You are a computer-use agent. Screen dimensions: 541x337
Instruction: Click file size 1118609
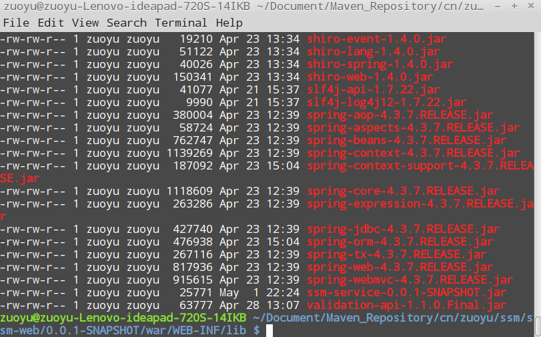[189, 192]
